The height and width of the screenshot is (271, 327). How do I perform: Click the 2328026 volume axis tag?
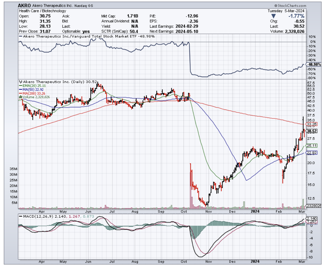pos(314,206)
